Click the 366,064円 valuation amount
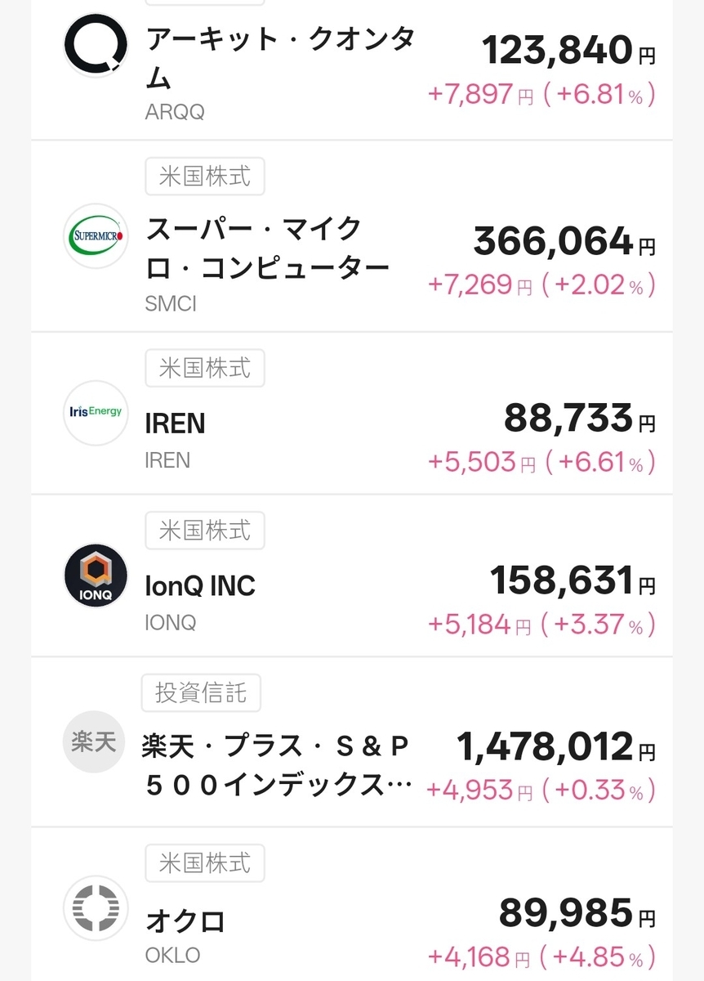The image size is (704, 981). coord(564,242)
